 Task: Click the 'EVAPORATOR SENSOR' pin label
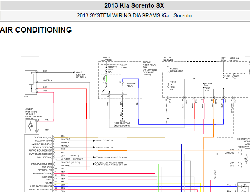(40, 154)
